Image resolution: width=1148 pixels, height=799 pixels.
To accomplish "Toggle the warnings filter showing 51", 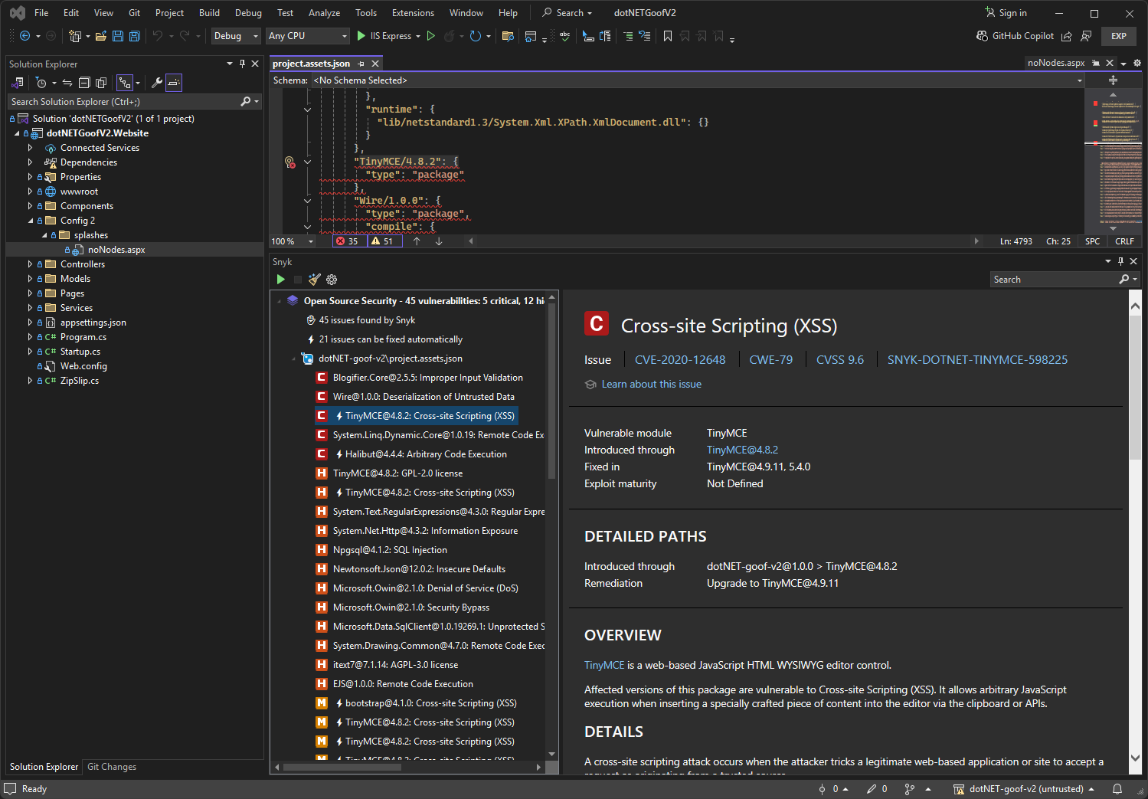I will pos(383,241).
